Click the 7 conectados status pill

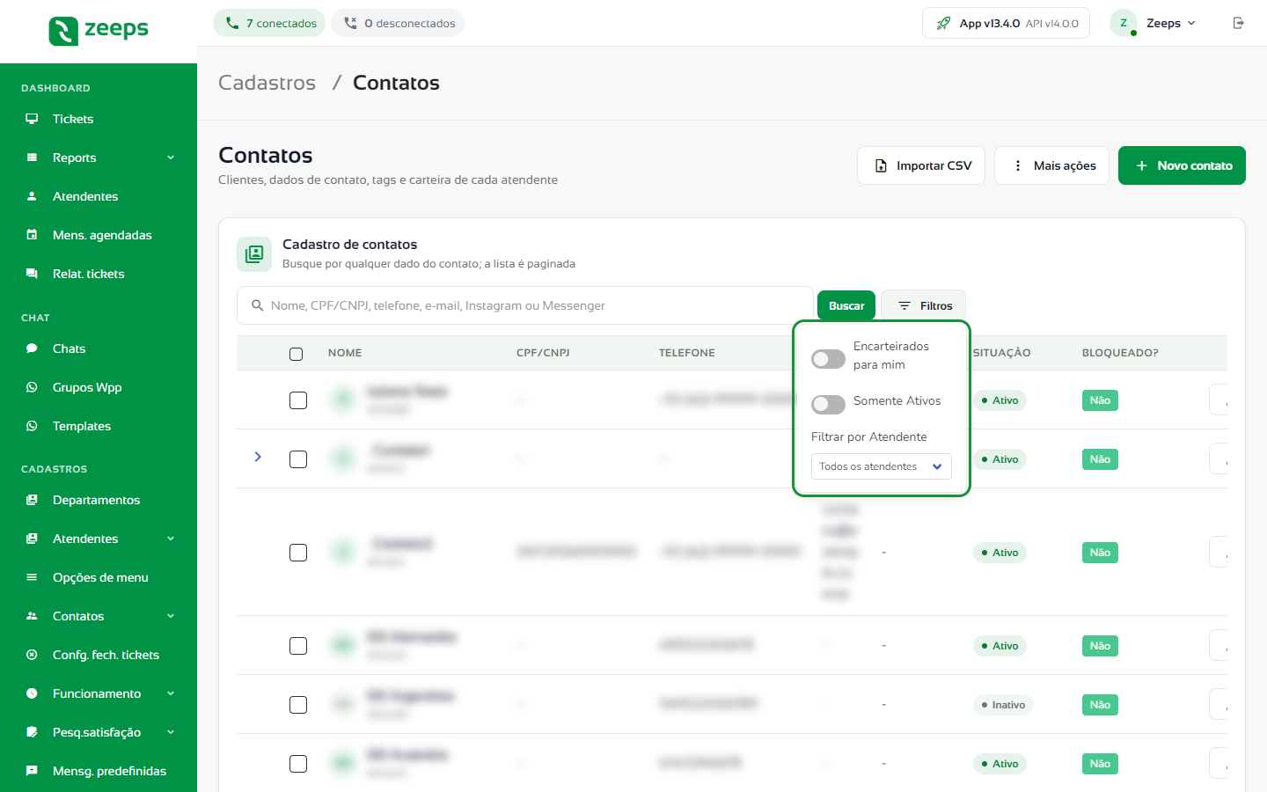[269, 23]
